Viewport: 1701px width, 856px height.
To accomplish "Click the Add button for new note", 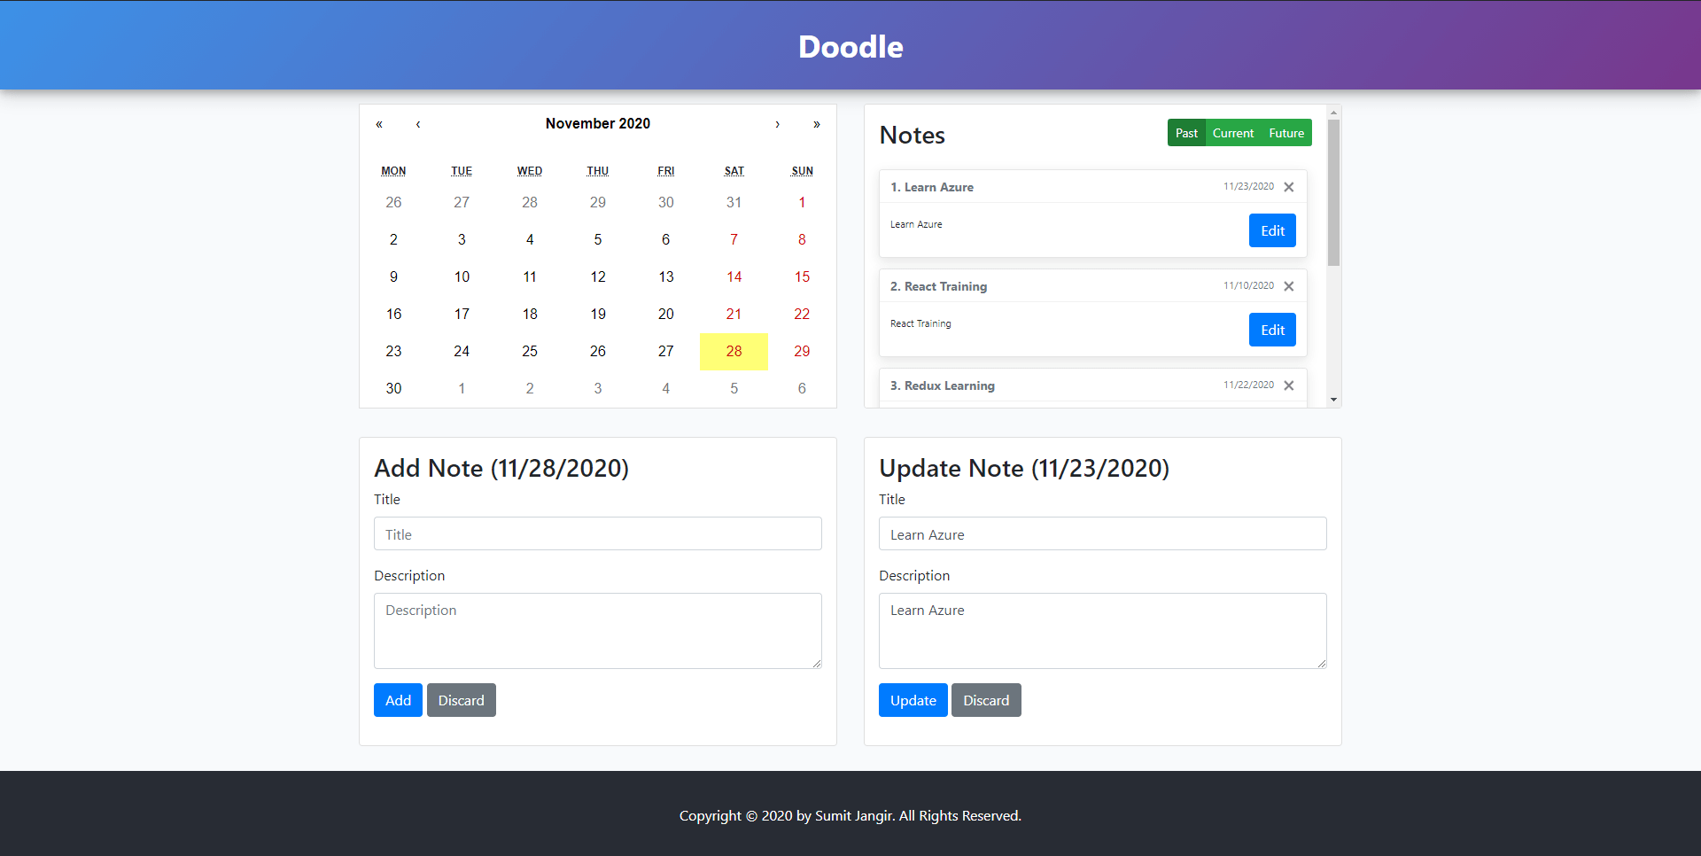I will [398, 700].
